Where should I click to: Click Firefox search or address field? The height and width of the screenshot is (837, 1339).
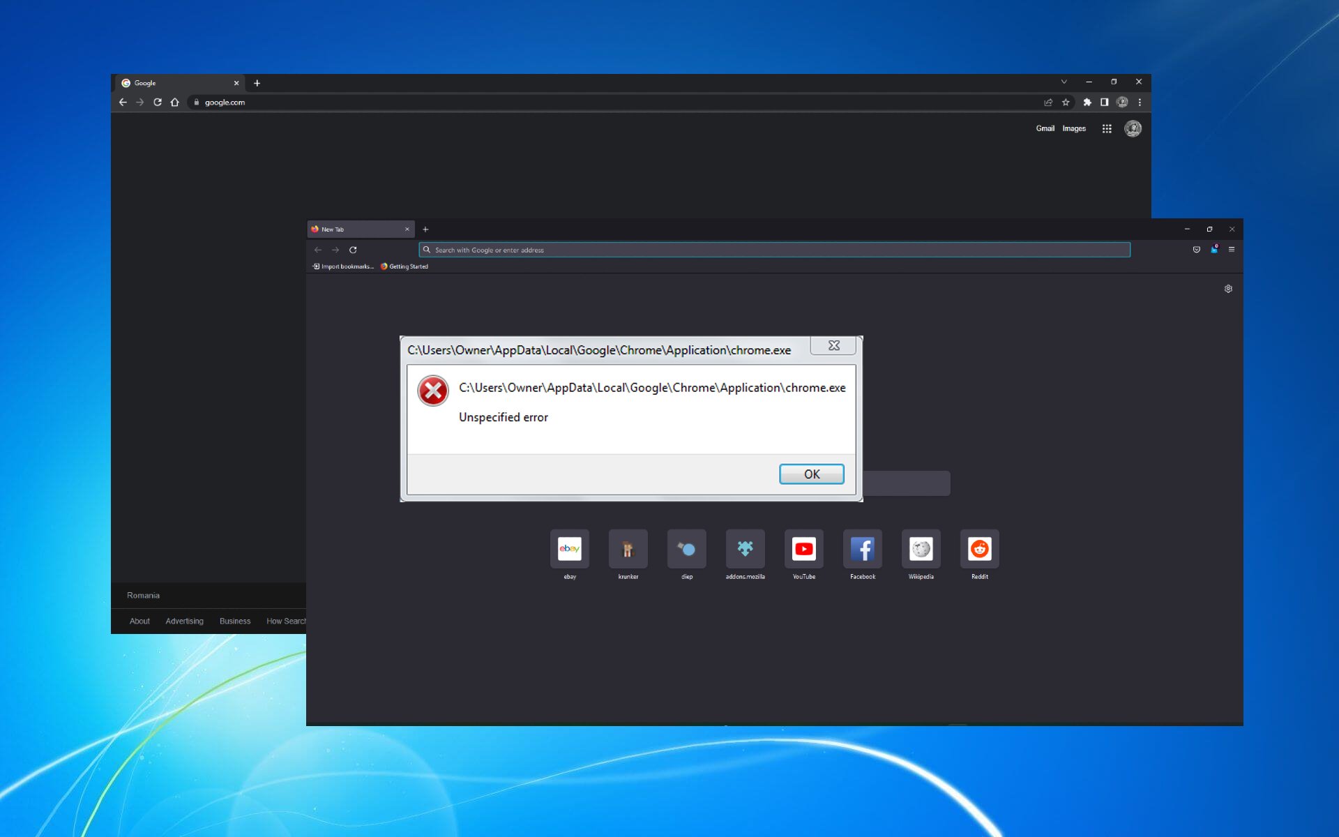[774, 250]
